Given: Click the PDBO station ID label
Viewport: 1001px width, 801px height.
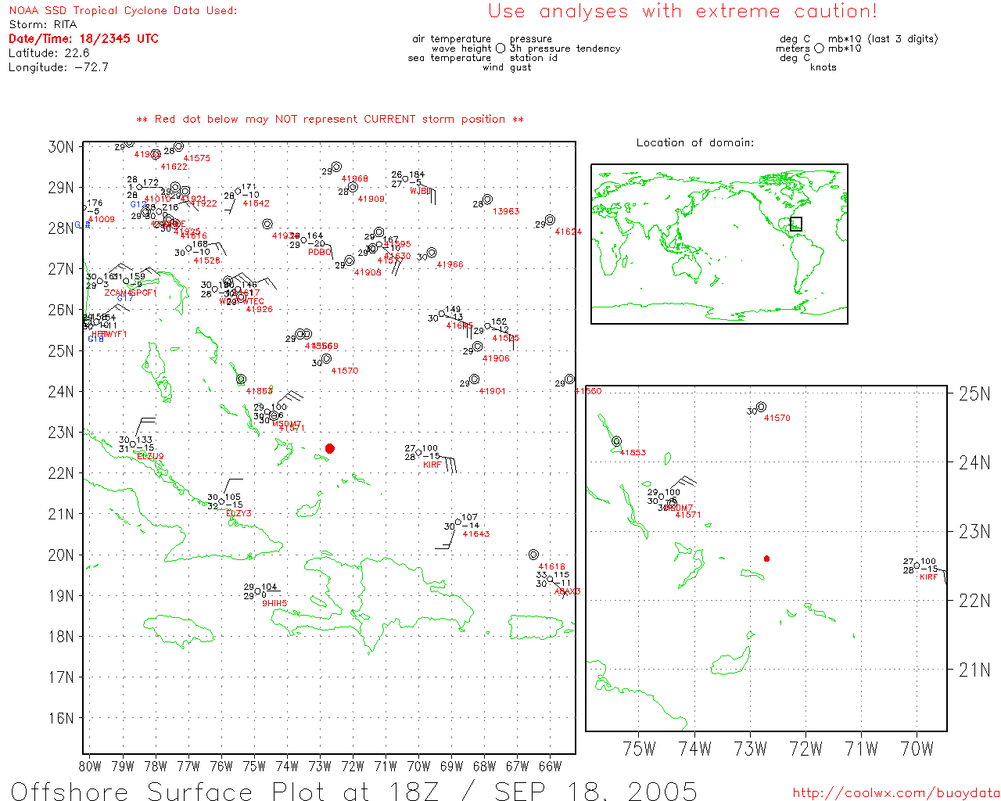Looking at the screenshot, I should pyautogui.click(x=319, y=253).
